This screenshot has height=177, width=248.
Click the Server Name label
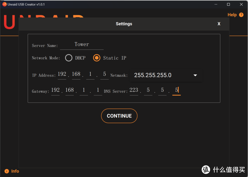(45, 46)
